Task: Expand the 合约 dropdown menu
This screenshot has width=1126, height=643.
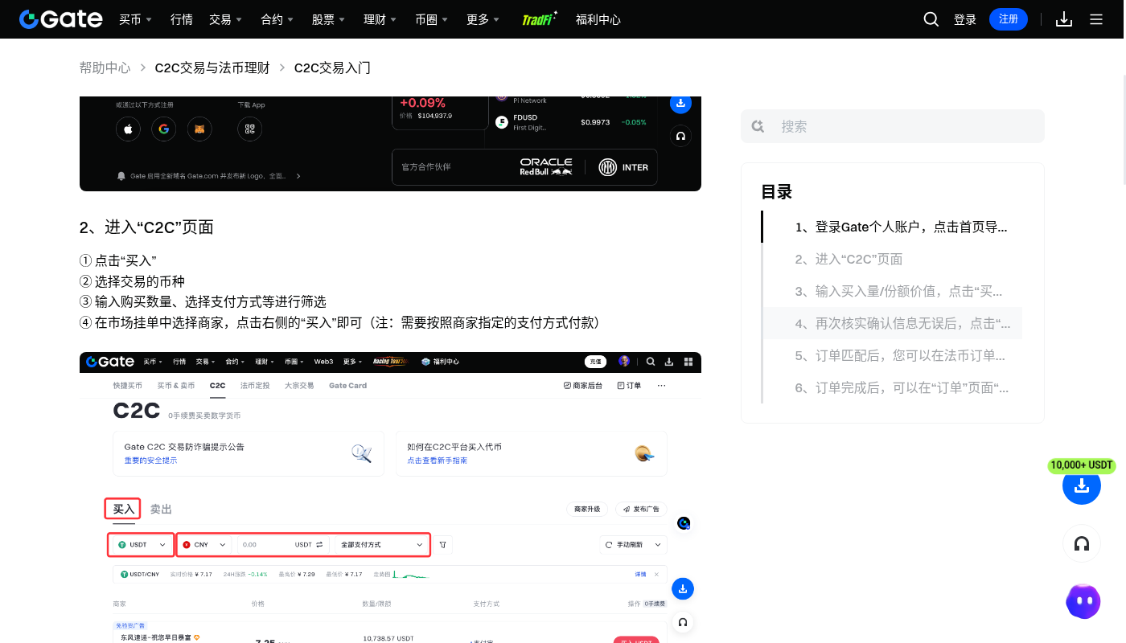Action: click(277, 19)
